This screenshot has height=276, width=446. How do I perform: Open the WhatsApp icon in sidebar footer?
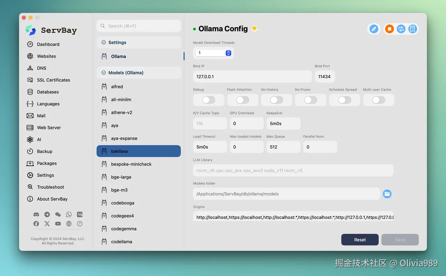(69, 214)
